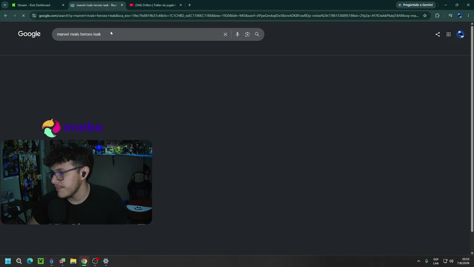Click Pregúntale a Gemini button
474x267 pixels.
[x=415, y=5]
